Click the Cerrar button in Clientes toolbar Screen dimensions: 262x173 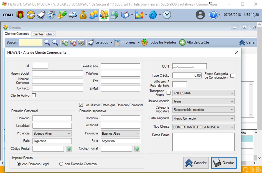click(247, 42)
